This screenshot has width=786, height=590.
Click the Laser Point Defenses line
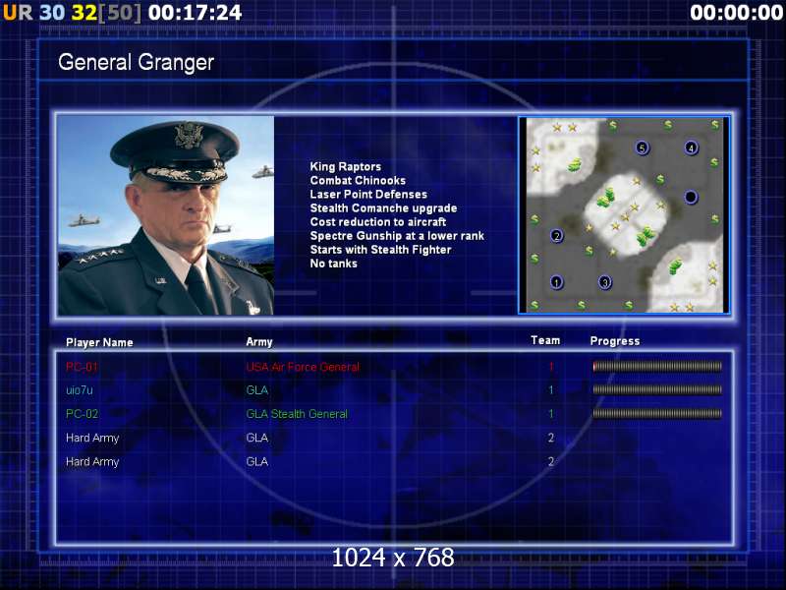pos(368,194)
